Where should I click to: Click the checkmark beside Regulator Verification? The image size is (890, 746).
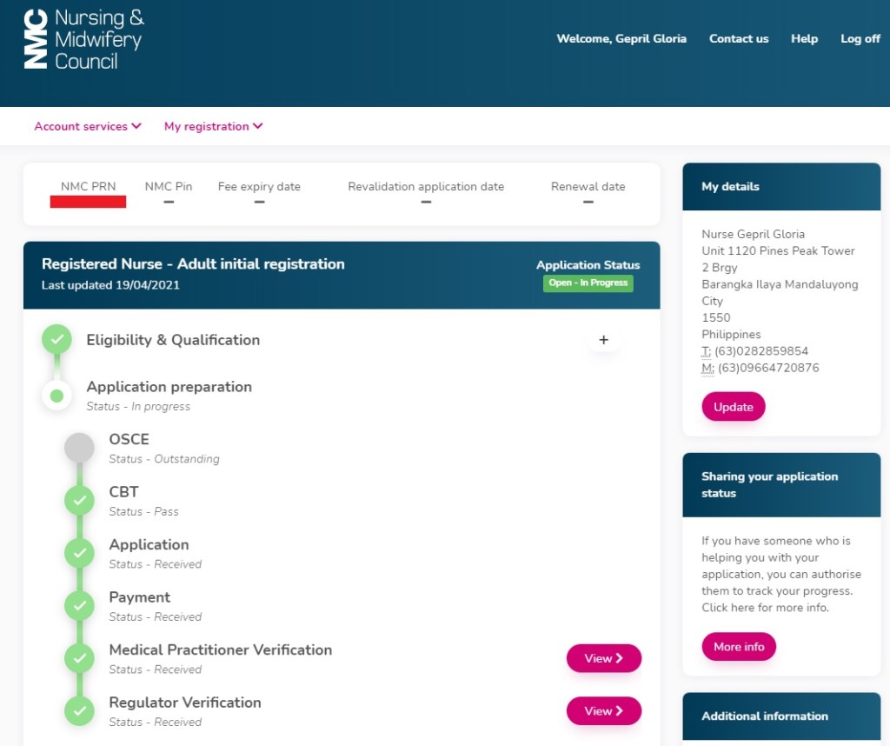point(79,710)
